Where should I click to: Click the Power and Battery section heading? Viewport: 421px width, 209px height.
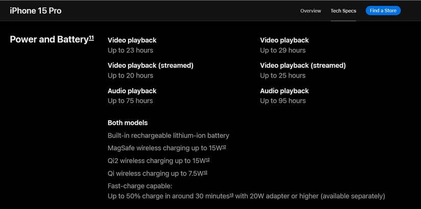pos(49,40)
